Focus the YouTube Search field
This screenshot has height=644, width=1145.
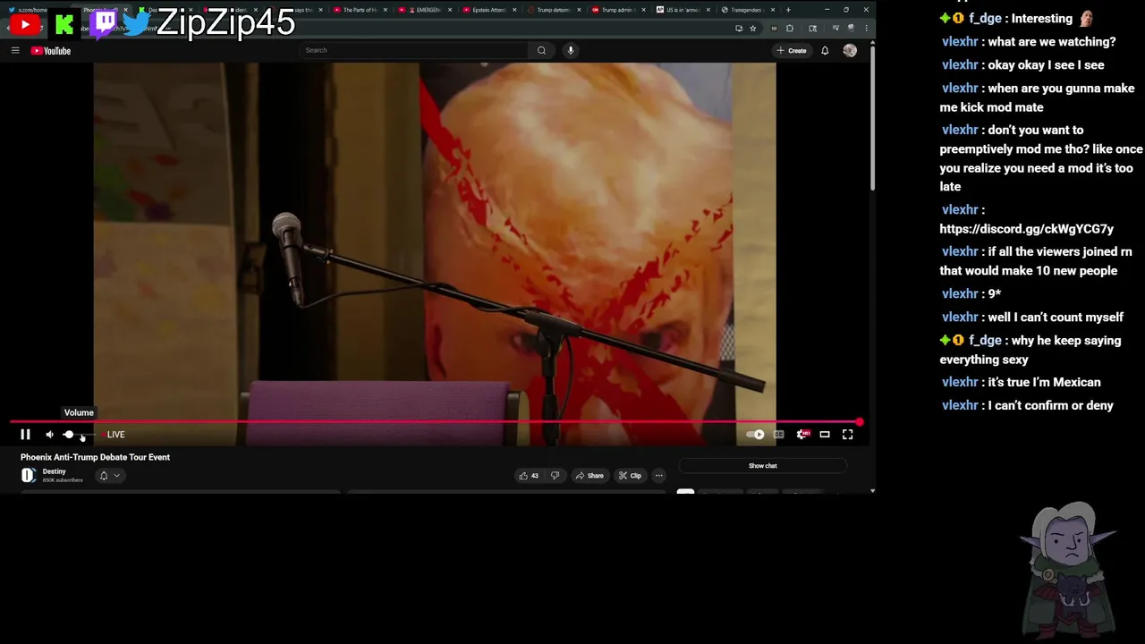click(x=414, y=50)
